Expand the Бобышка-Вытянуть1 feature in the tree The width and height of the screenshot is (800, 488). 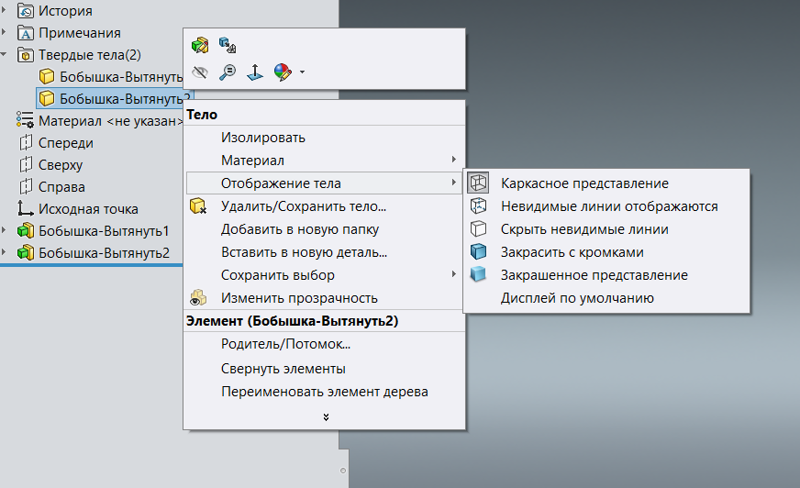click(x=6, y=230)
